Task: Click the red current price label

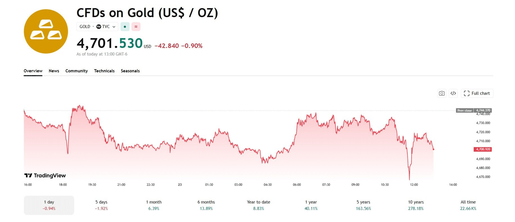Action: pos(483,149)
